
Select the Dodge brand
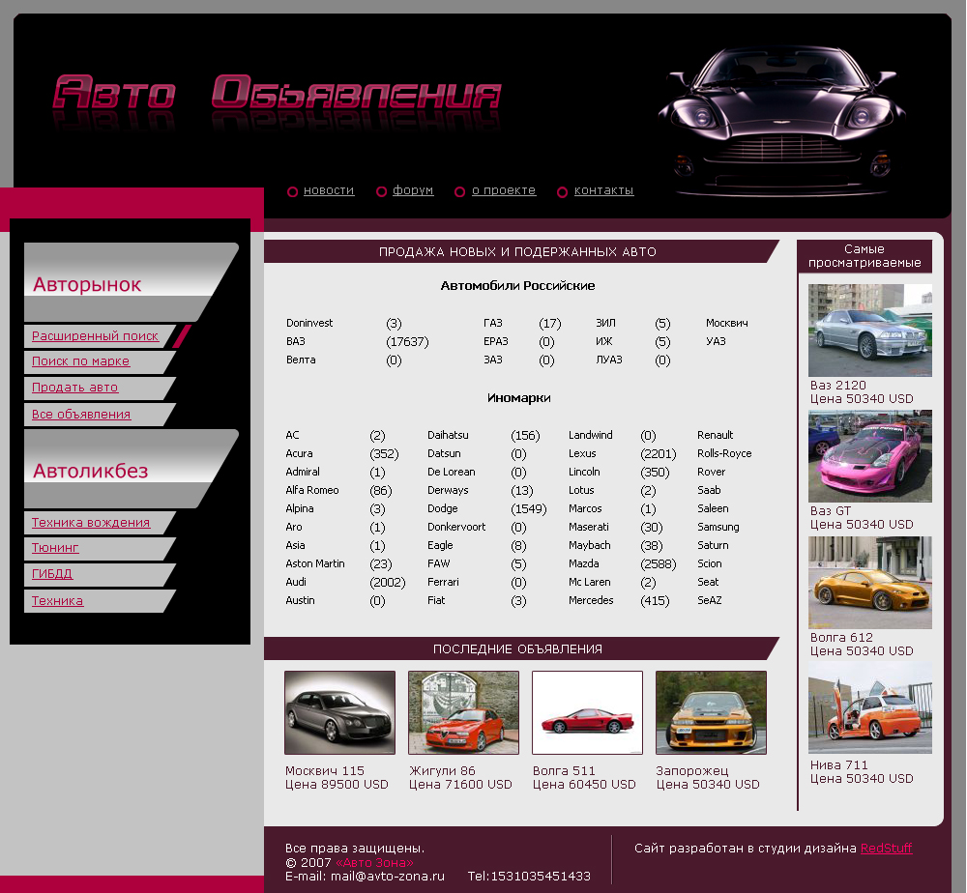pos(443,509)
